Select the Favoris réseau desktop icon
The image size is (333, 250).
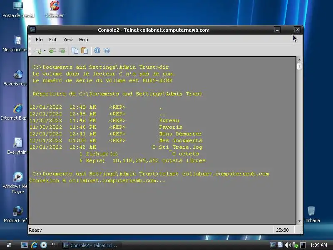pyautogui.click(x=15, y=78)
